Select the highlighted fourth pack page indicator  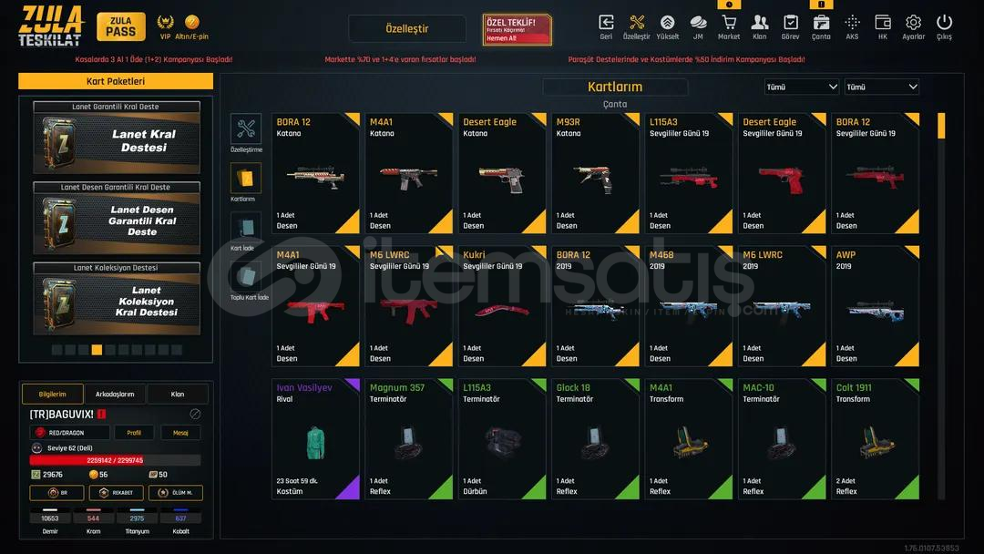point(97,350)
